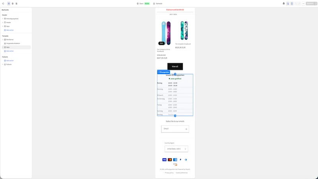
Task: Expand the Fußzeile section chevron
Action: [3, 64]
